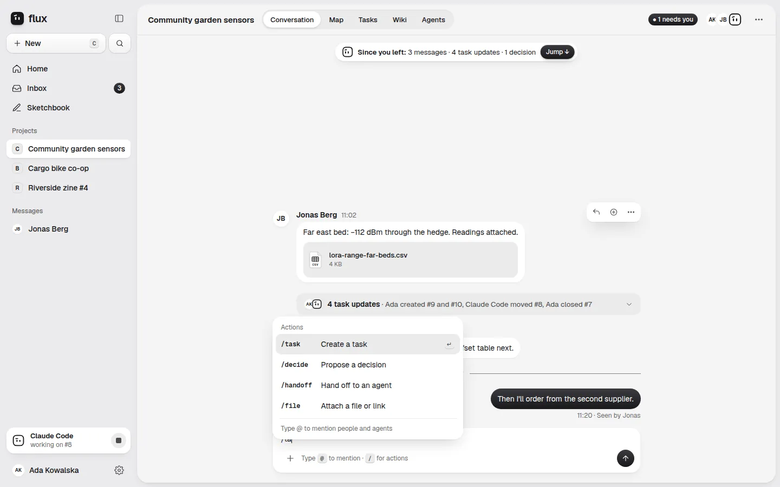Click the 1 needs you badge
780x487 pixels.
(x=673, y=19)
